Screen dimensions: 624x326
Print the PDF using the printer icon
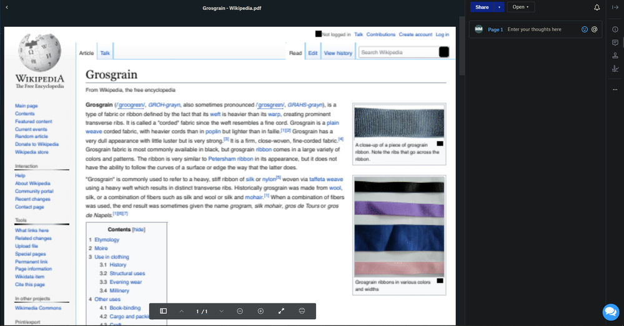302,311
